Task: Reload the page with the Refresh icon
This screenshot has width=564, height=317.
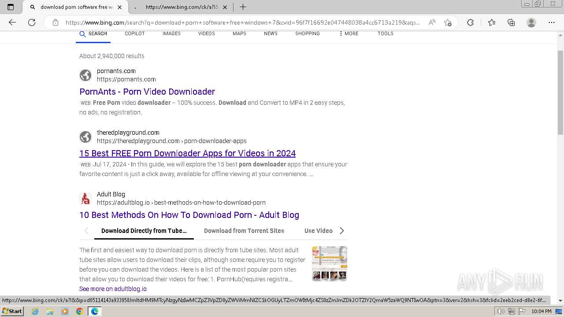Action: click(32, 22)
